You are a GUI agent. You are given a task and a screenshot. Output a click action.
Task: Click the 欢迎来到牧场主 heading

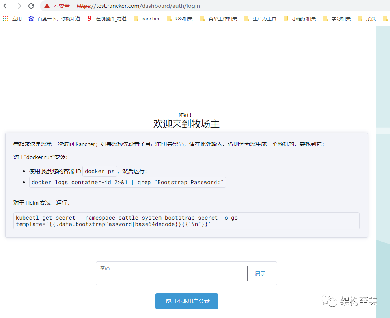pos(186,124)
